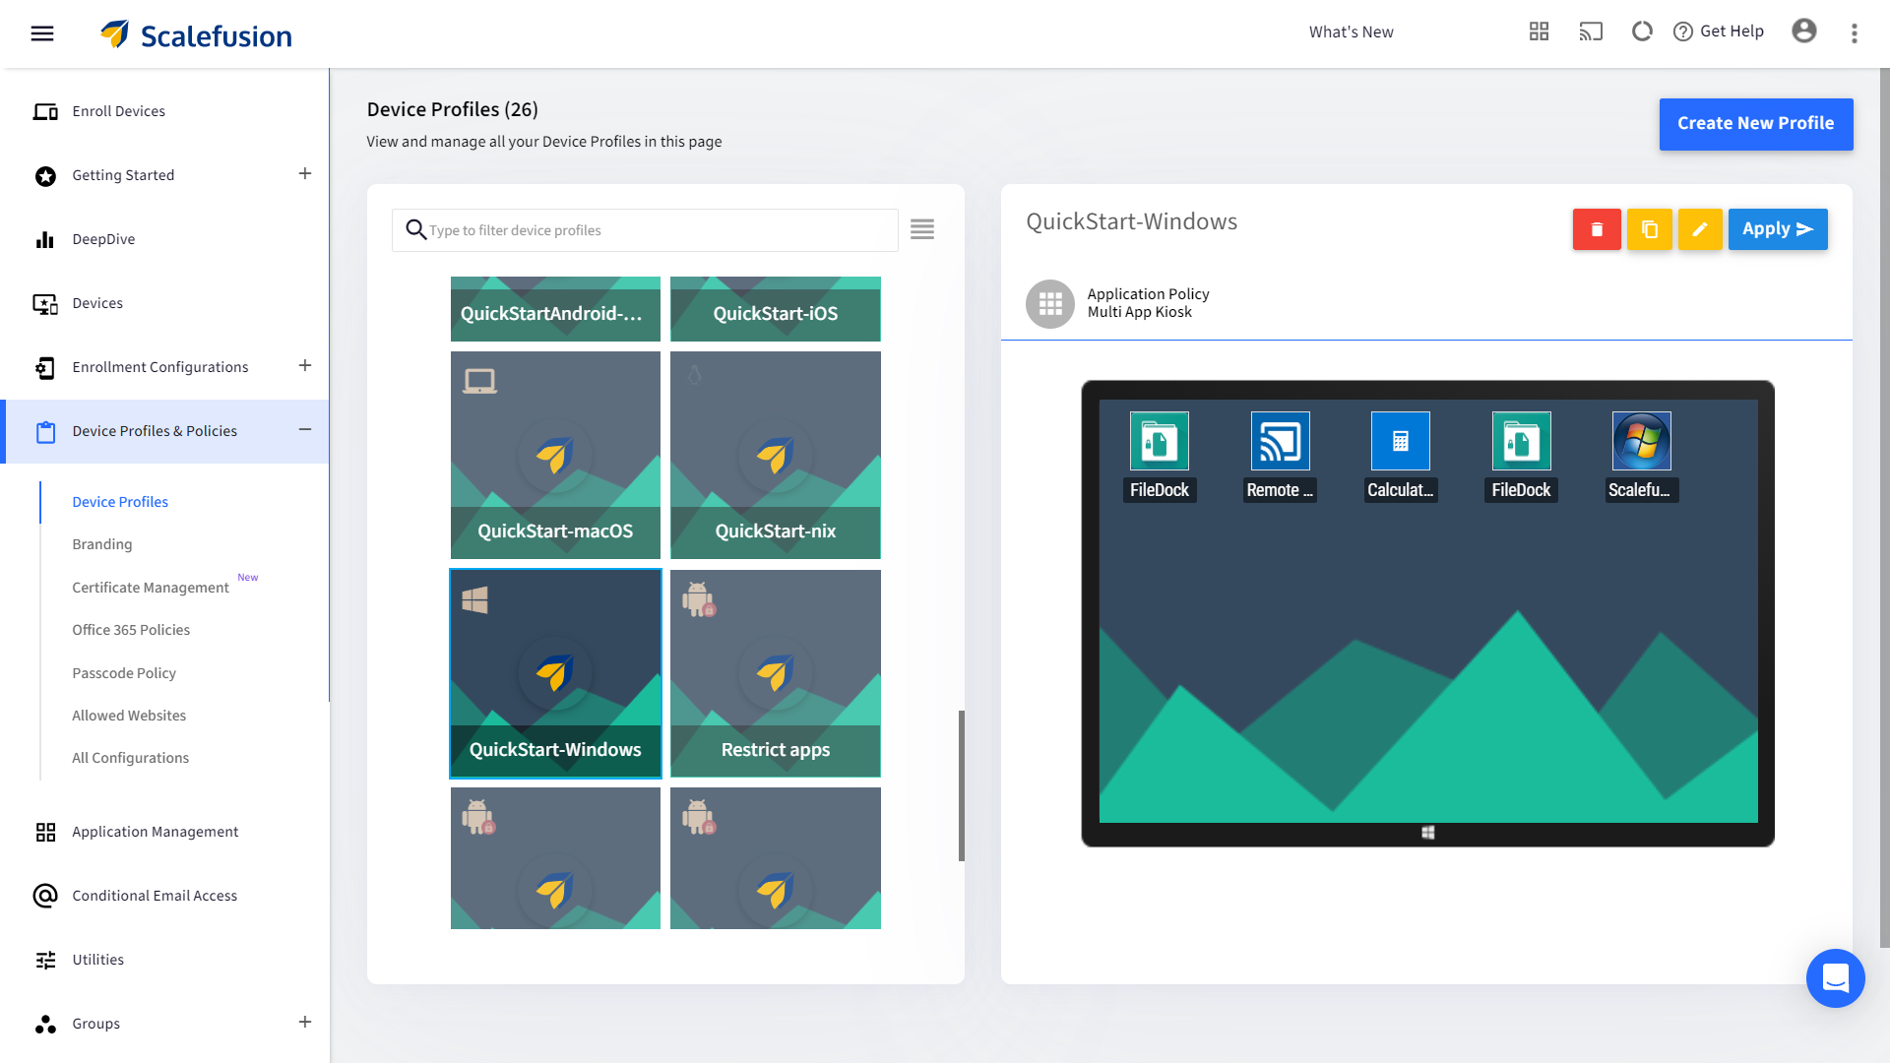
Task: Click Windows button on device preview
Action: 1427,833
